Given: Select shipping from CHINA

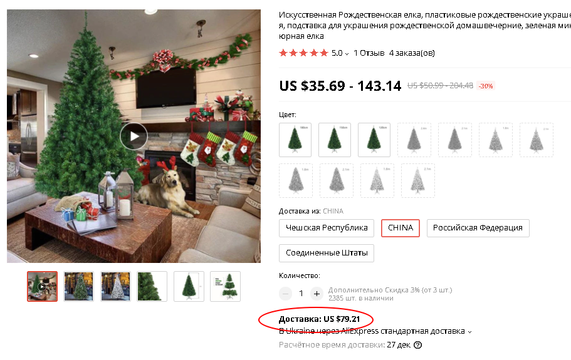Looking at the screenshot, I should (401, 228).
